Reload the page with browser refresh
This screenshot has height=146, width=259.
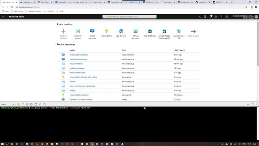tap(11, 7)
